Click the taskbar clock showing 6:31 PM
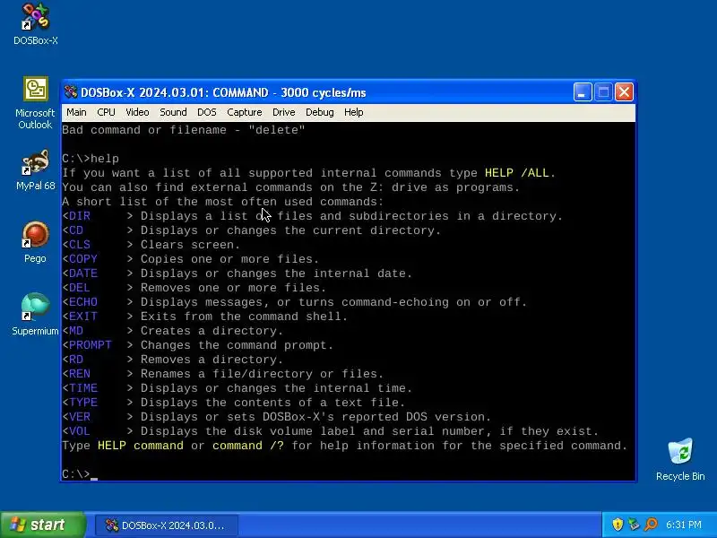 (684, 525)
